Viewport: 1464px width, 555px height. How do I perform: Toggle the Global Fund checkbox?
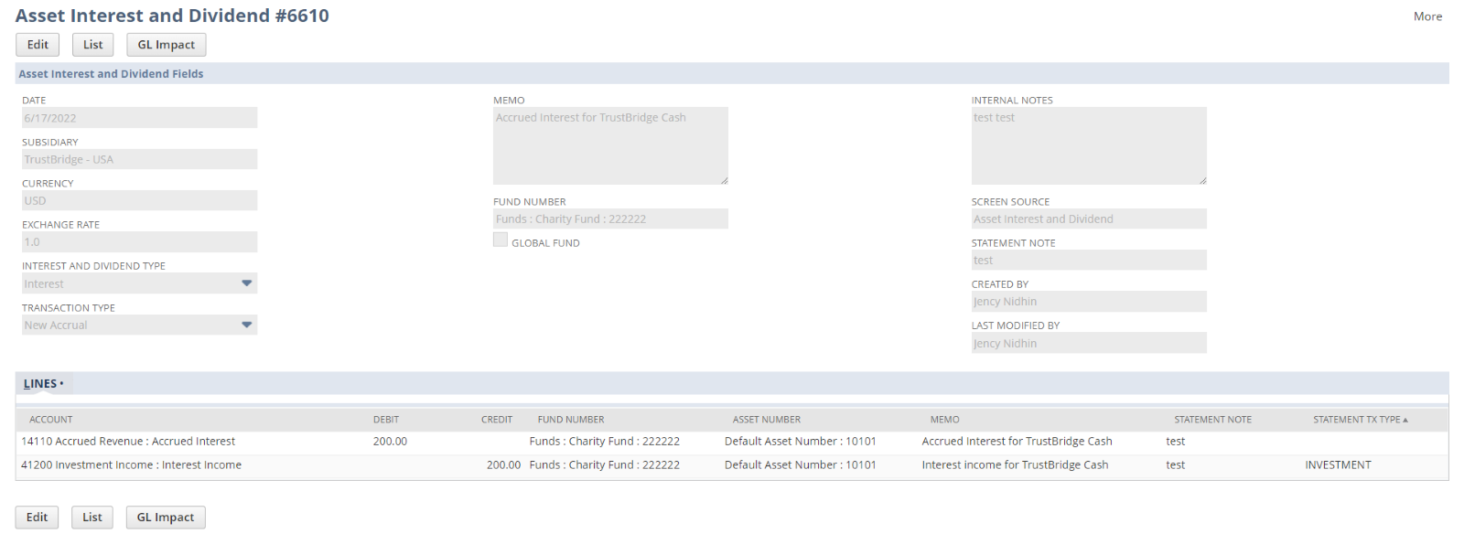pyautogui.click(x=501, y=240)
